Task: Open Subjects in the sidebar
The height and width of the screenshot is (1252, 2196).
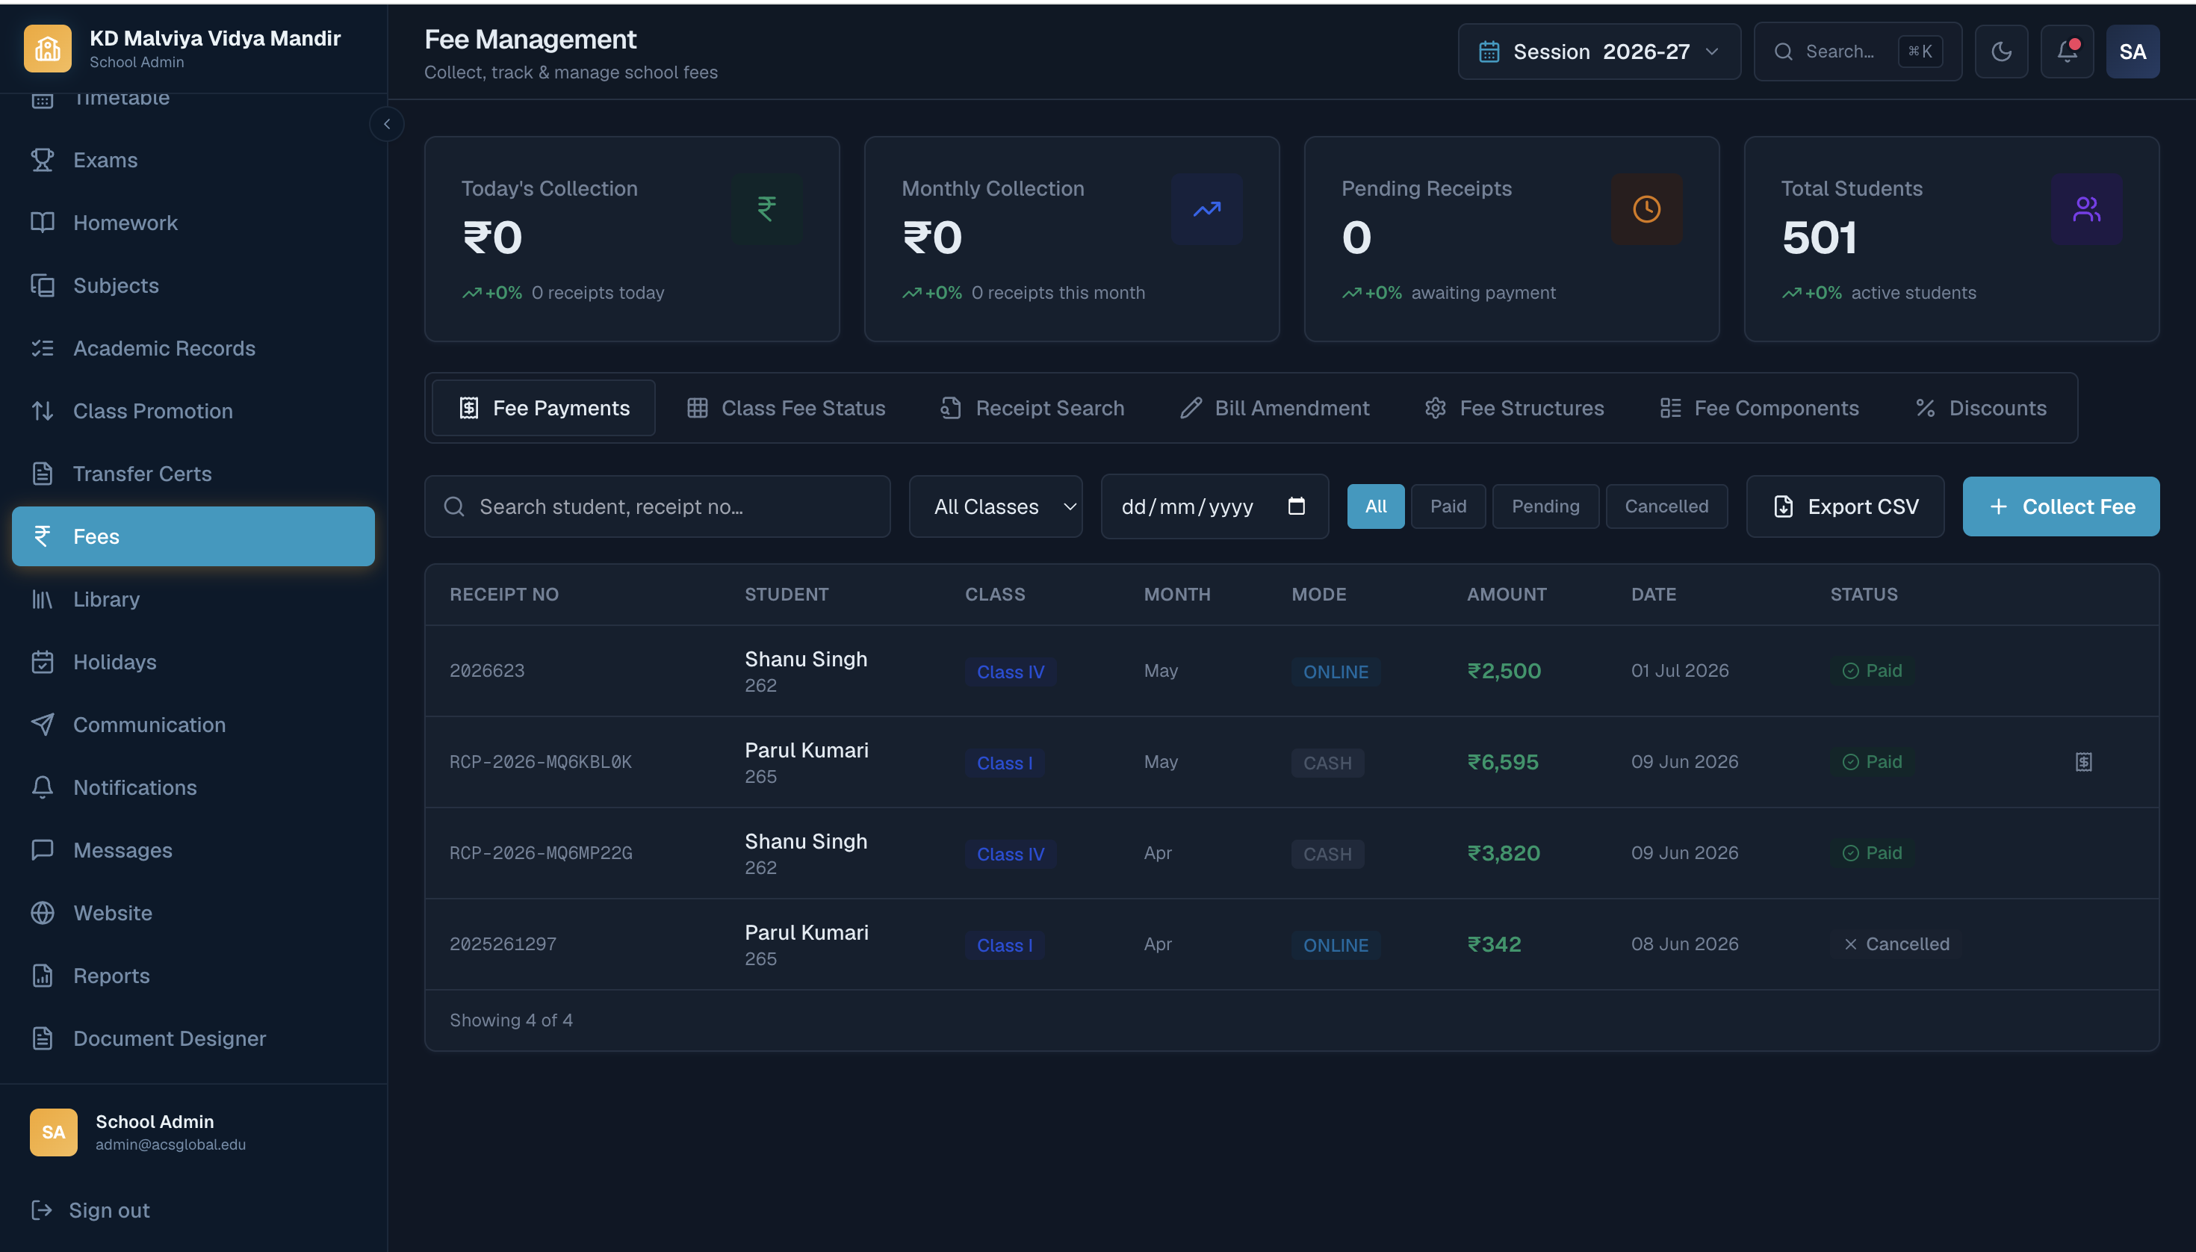Action: pyautogui.click(x=193, y=285)
